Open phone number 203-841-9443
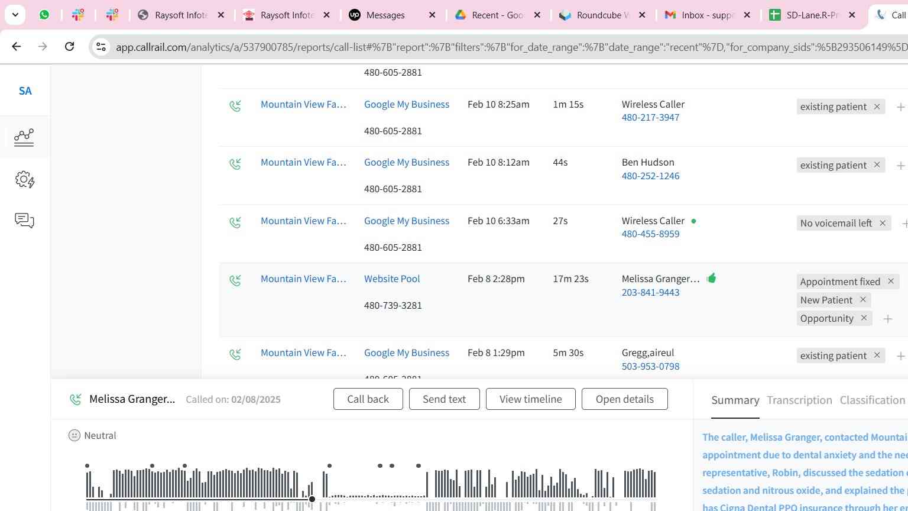This screenshot has width=908, height=511. pyautogui.click(x=650, y=292)
